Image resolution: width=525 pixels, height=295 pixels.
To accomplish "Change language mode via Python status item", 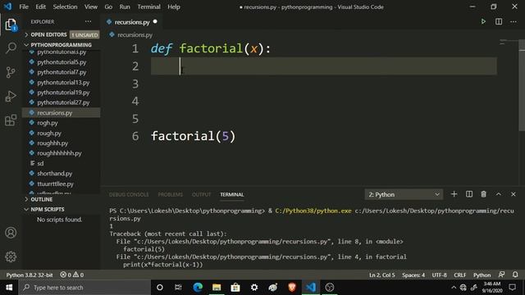I will coord(482,275).
